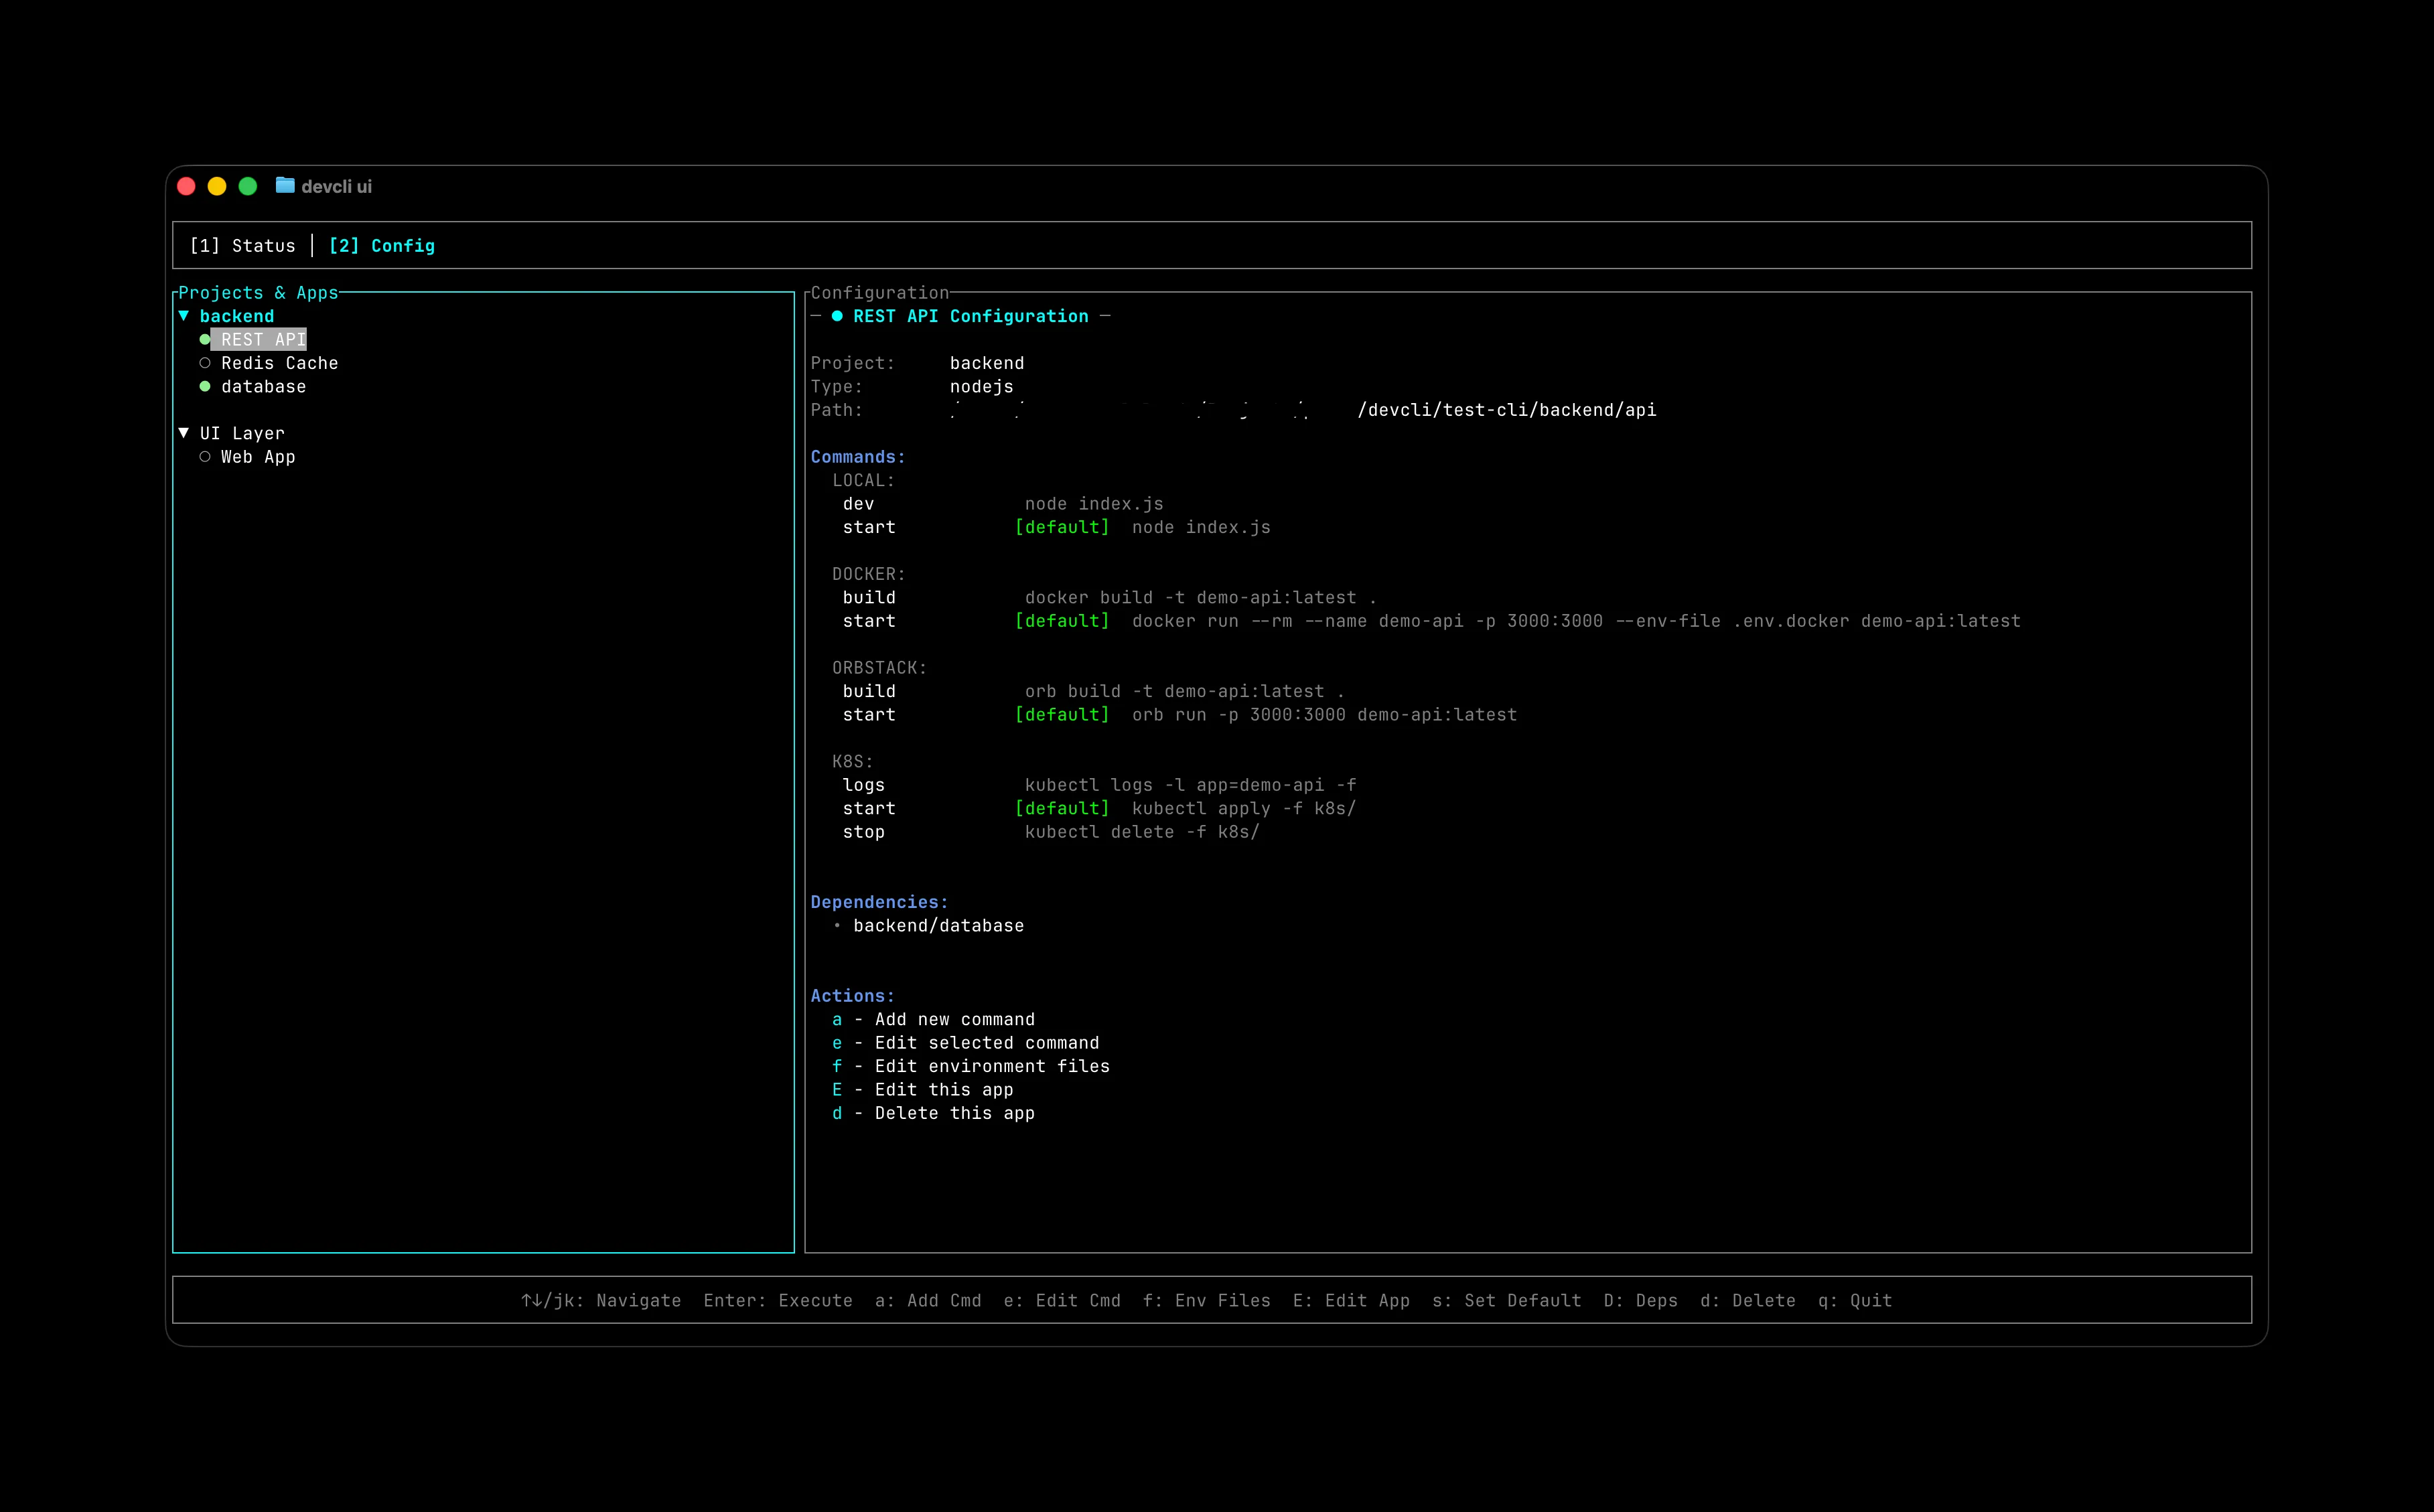Click the green macOS traffic light button
Image resolution: width=2434 pixels, height=1512 pixels.
247,186
